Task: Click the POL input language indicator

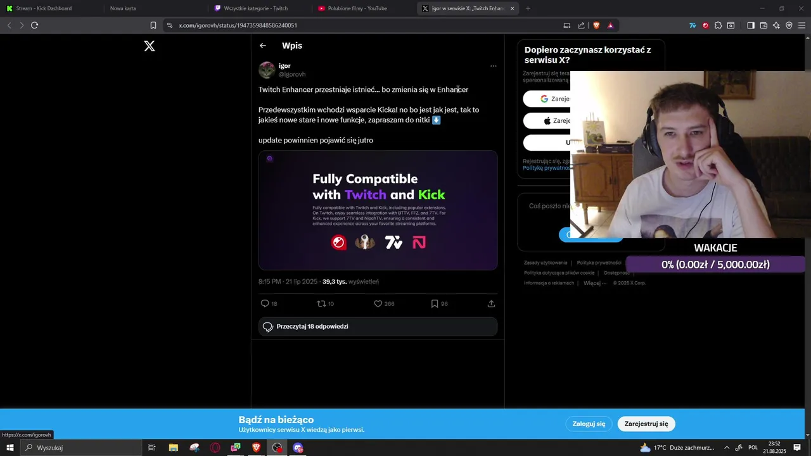Action: [x=753, y=448]
